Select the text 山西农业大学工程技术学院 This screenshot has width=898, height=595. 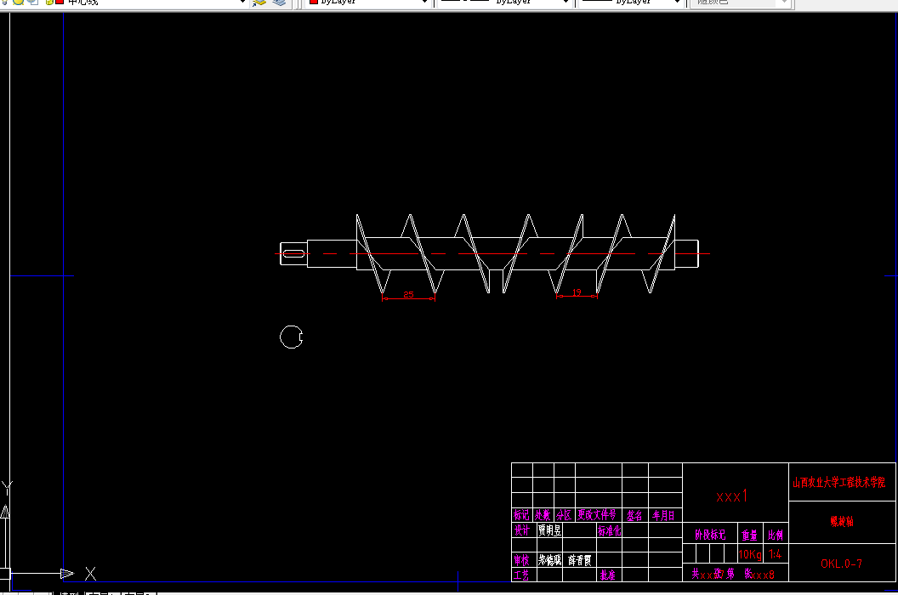[839, 482]
